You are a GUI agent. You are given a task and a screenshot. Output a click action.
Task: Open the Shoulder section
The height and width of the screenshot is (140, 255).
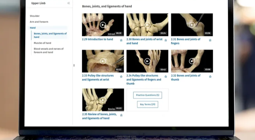pos(35,16)
